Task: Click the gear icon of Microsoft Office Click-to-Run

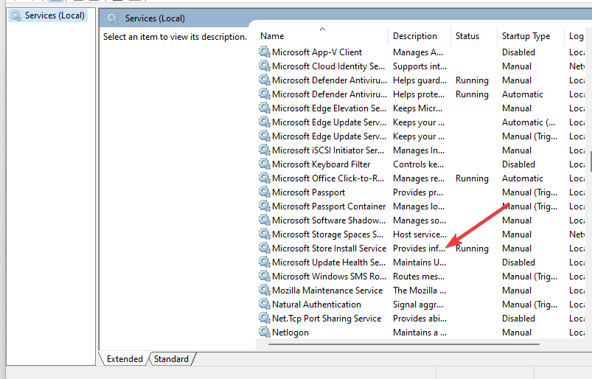Action: click(264, 178)
